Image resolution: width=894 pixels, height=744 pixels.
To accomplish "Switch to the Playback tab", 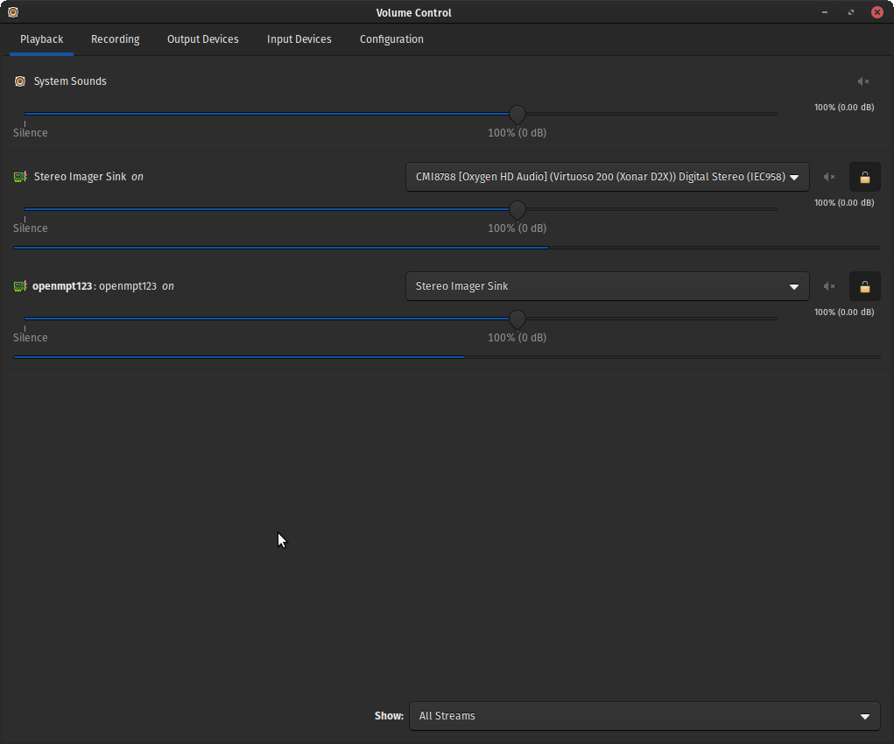I will (42, 39).
